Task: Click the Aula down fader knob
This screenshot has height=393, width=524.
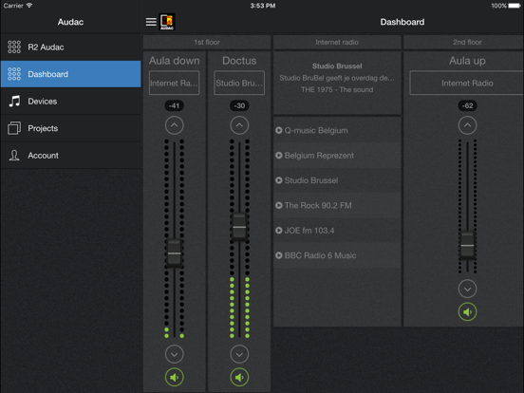Action: (x=174, y=253)
